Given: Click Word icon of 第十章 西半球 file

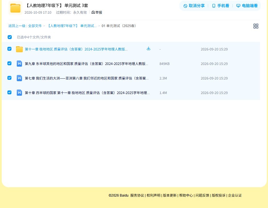Looking at the screenshot, I should coord(19,93).
